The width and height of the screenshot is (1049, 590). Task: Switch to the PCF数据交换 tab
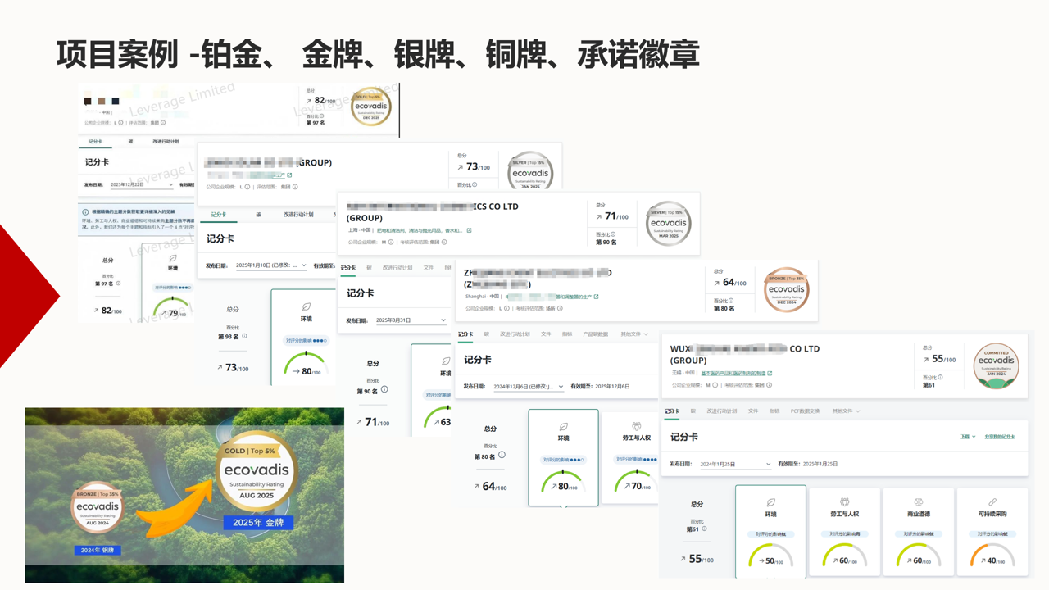pyautogui.click(x=804, y=410)
